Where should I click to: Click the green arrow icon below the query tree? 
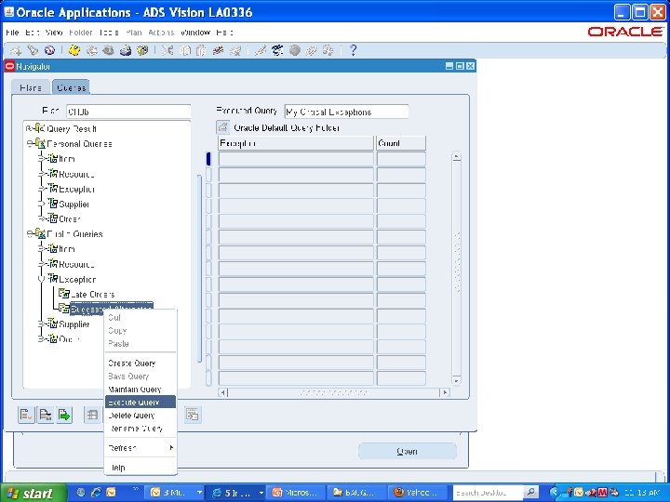click(64, 415)
